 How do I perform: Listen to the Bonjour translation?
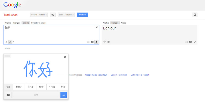(x=186, y=42)
